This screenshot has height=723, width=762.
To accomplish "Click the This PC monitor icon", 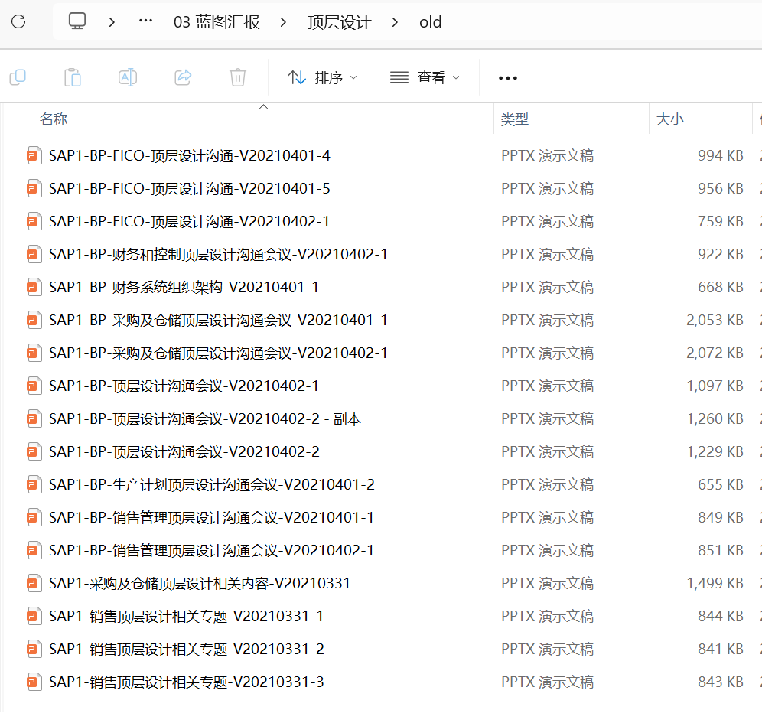I will (x=77, y=21).
